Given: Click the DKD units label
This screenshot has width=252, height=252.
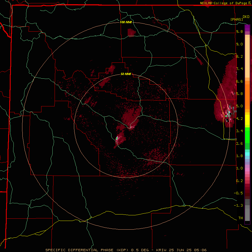Looking at the screenshot, I should 246,17.
